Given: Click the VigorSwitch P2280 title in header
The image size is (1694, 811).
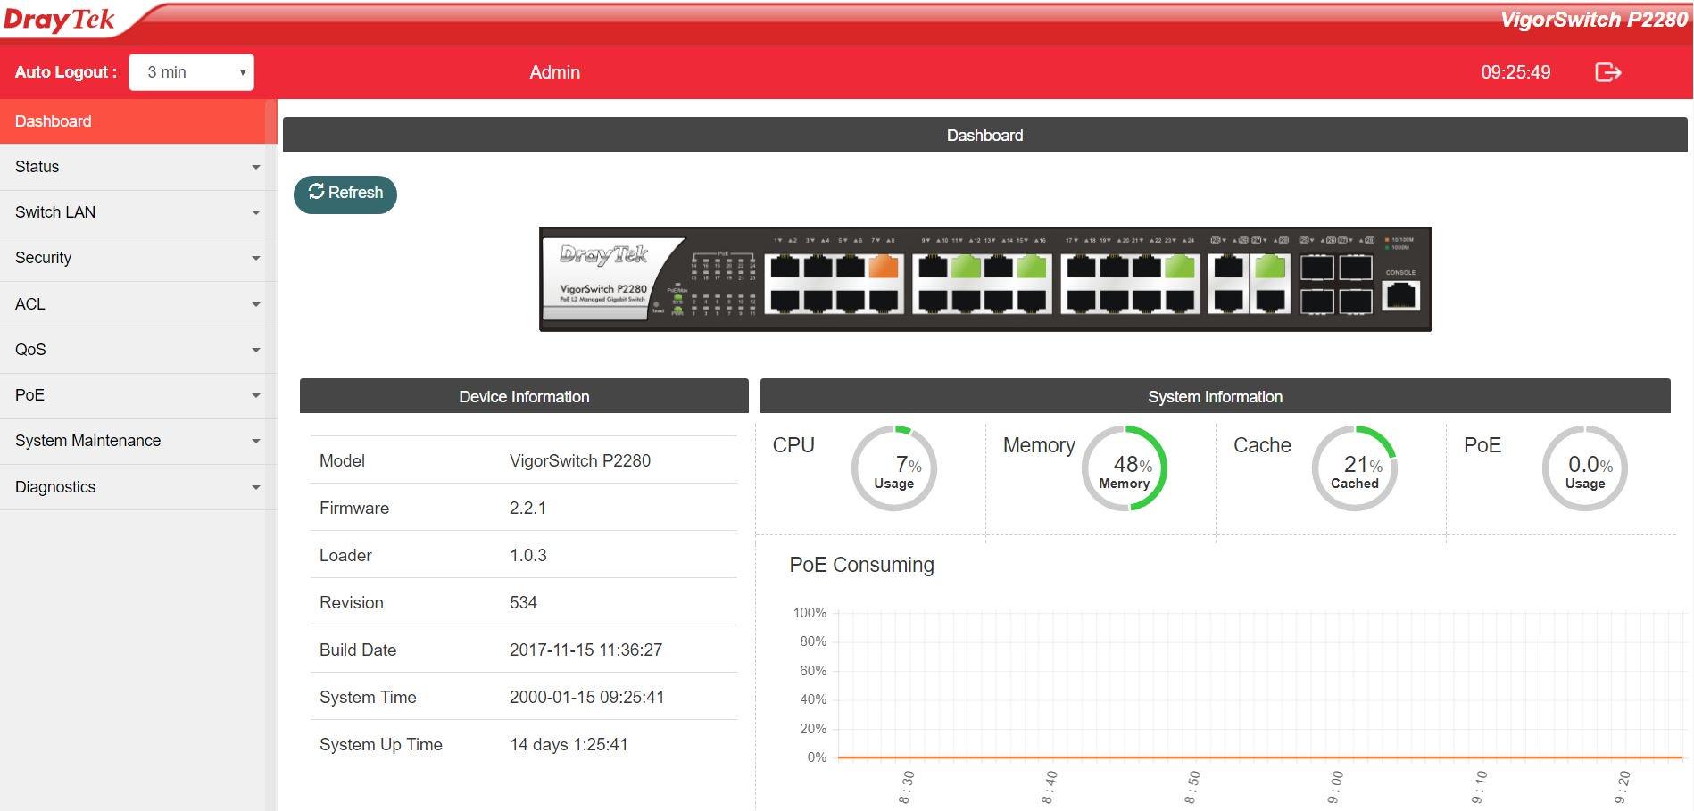Looking at the screenshot, I should [1593, 20].
